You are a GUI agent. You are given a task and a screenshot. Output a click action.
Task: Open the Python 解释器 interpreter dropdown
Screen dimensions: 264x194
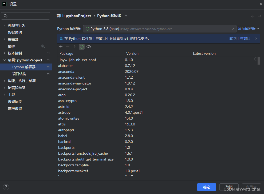(160, 29)
